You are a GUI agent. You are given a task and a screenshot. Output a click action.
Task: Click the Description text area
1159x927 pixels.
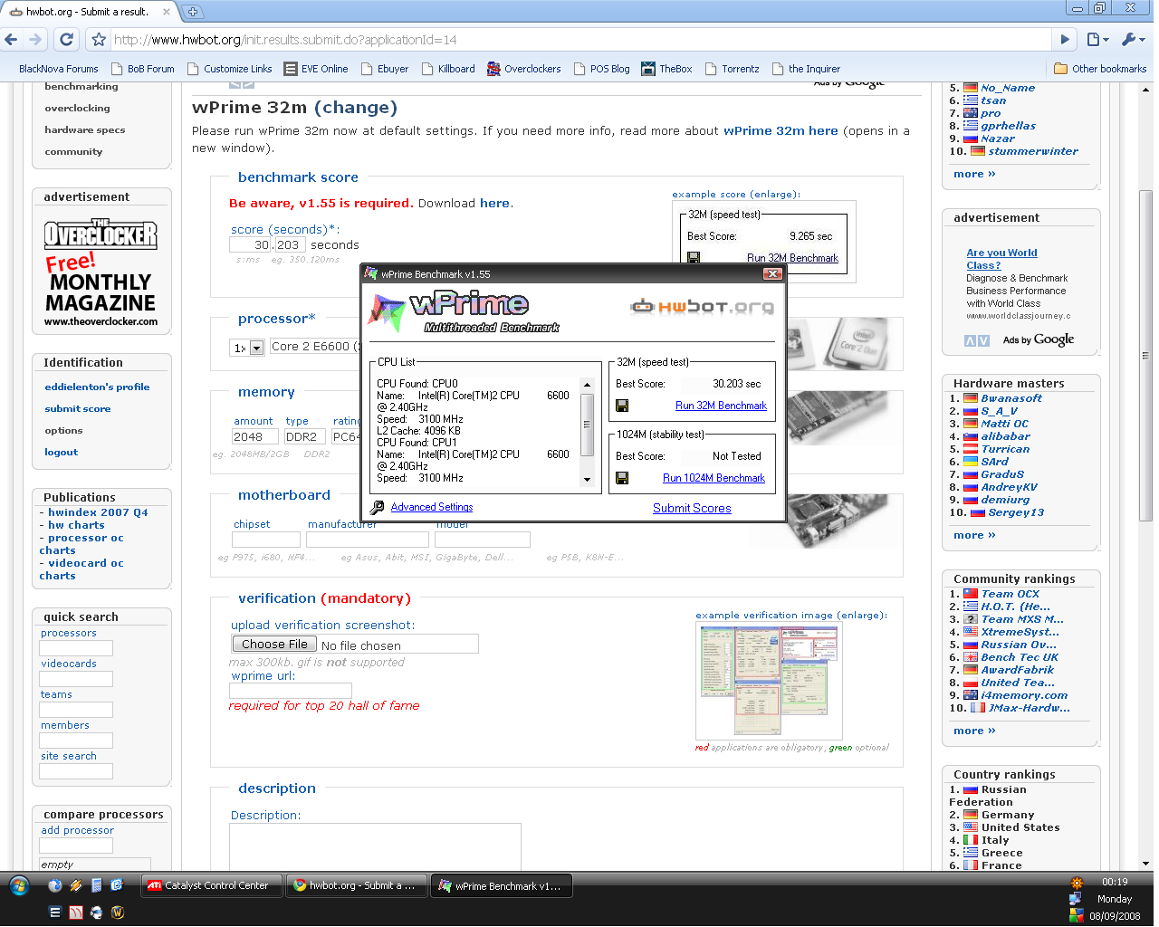click(375, 846)
